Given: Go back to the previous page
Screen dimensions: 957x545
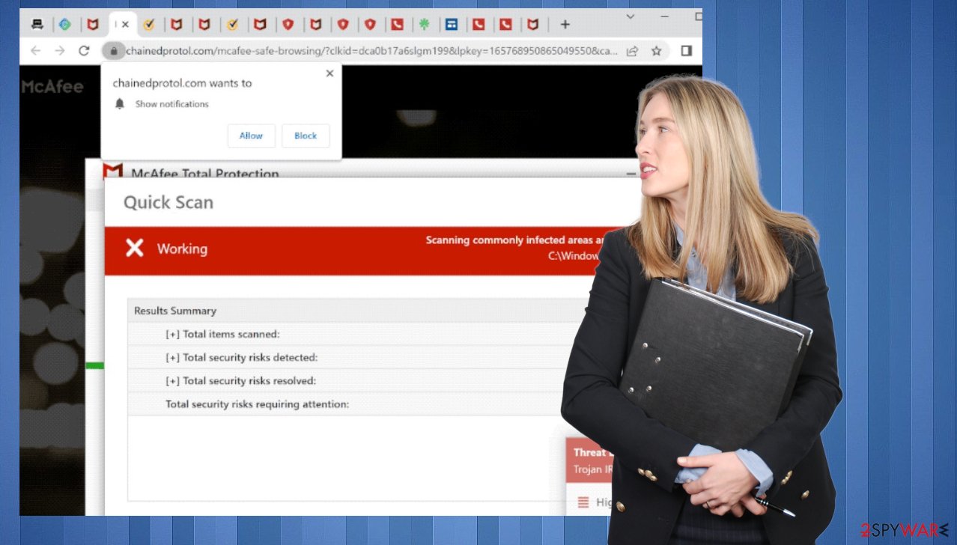Looking at the screenshot, I should click(x=35, y=51).
